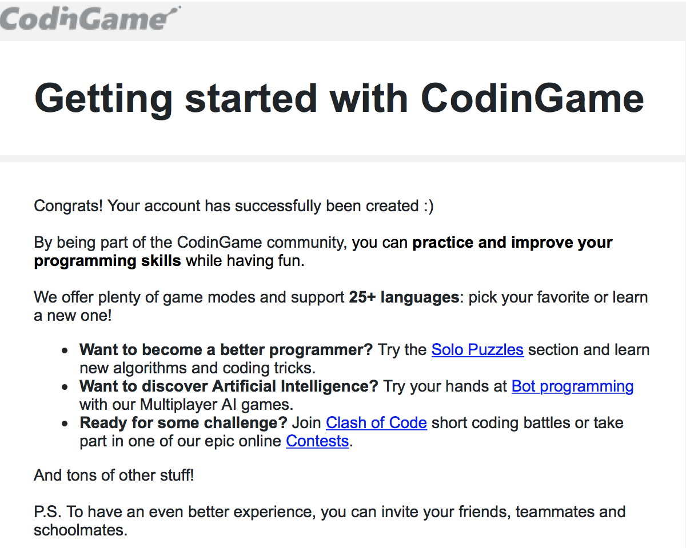Click the bold "practice and improve your" text
Screen dimensions: 686x548
(512, 242)
